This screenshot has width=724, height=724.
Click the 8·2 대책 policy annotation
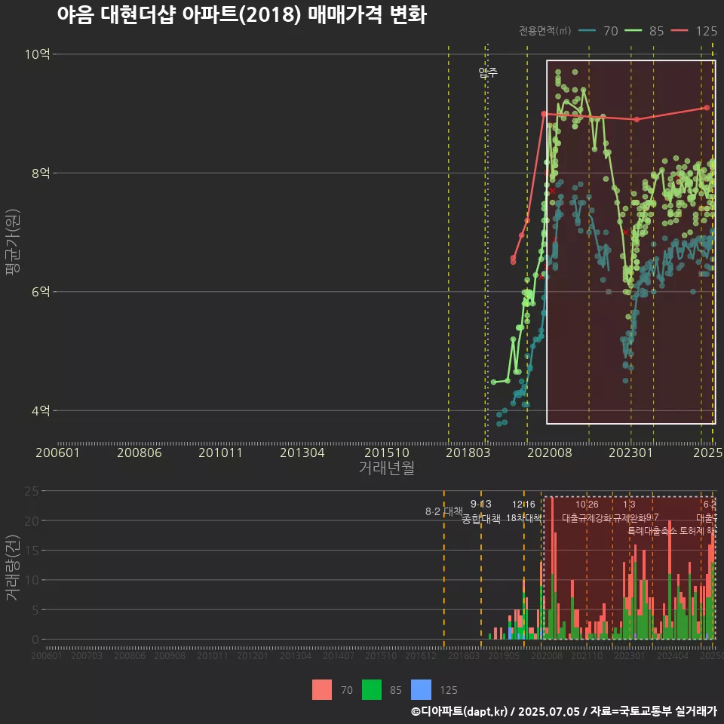(444, 511)
